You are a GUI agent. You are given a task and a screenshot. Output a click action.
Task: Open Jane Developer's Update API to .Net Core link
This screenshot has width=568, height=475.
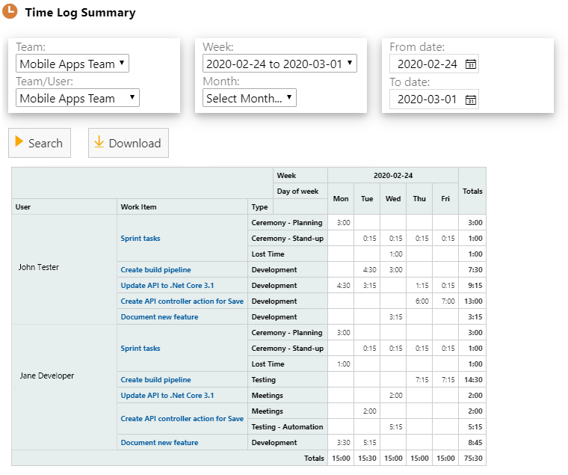tap(167, 395)
